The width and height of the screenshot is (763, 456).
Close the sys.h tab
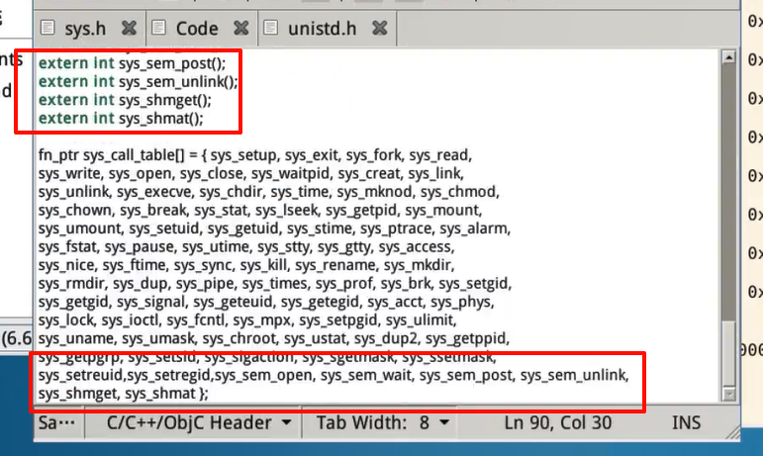[129, 29]
